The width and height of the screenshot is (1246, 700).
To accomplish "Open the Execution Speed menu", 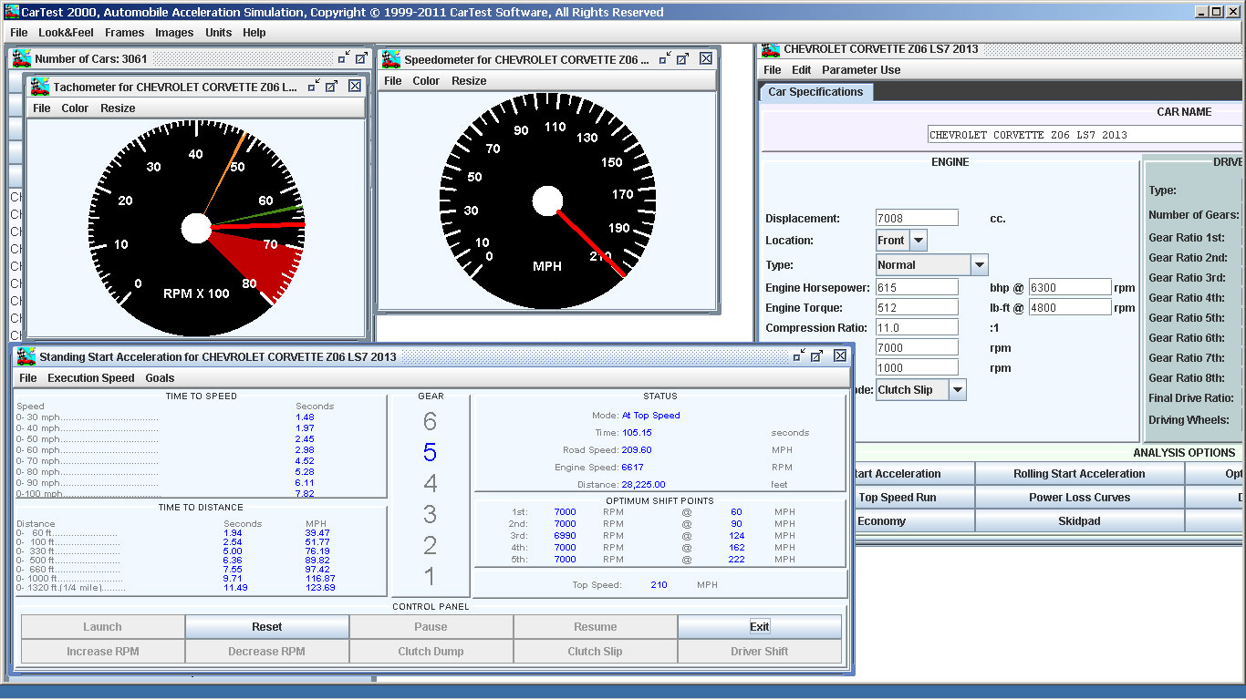I will pyautogui.click(x=90, y=378).
